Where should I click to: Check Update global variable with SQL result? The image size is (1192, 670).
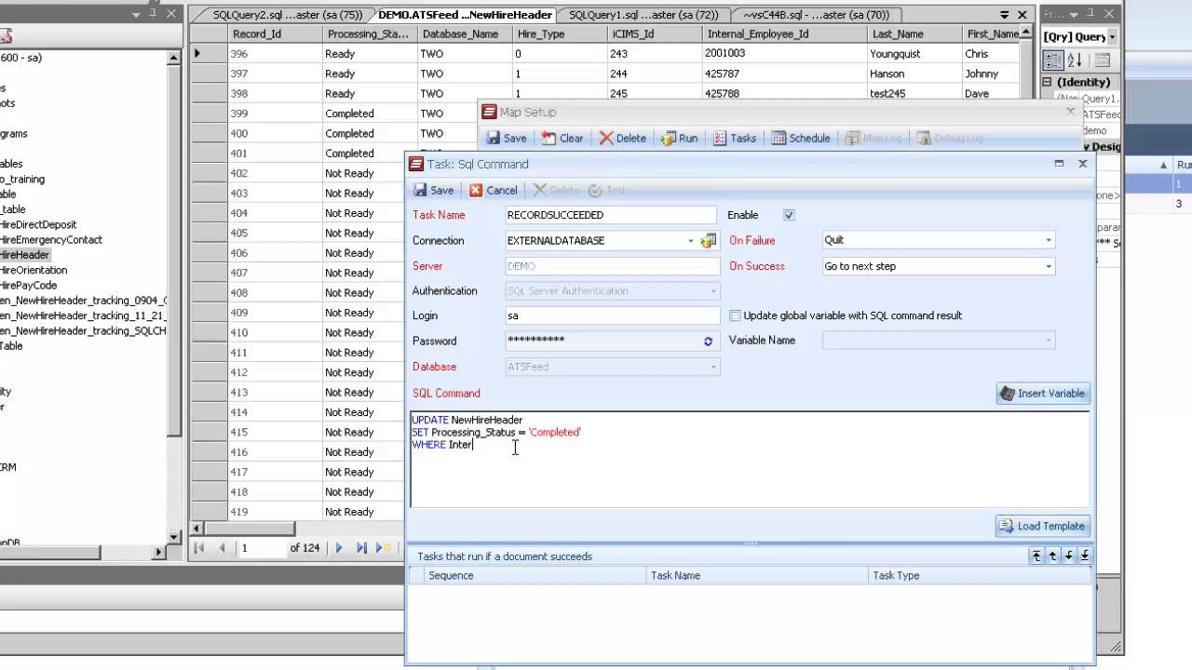pos(735,315)
